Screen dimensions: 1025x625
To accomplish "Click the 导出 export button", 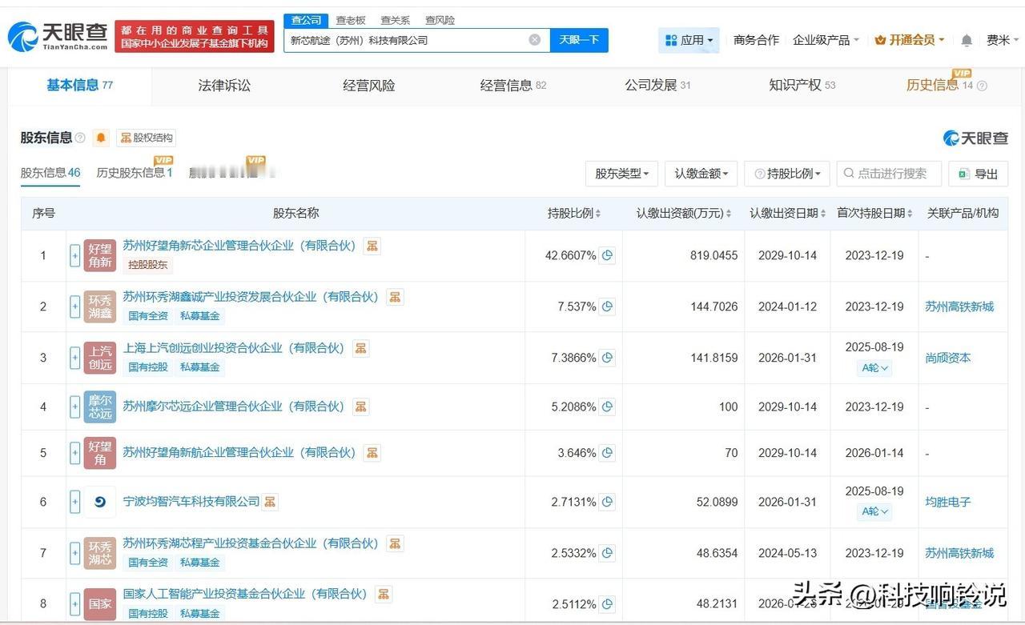I will point(978,174).
